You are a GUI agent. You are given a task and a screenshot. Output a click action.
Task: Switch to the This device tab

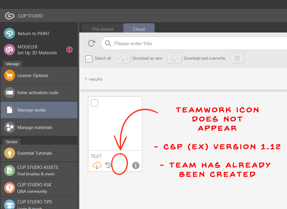click(102, 29)
